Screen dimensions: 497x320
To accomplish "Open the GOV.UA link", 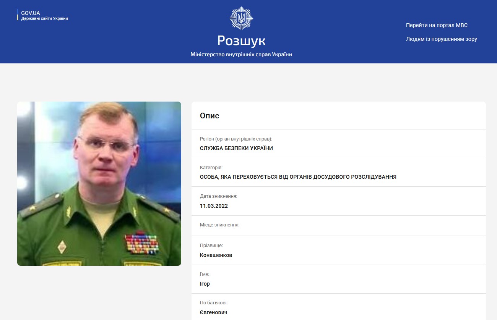I will point(31,13).
